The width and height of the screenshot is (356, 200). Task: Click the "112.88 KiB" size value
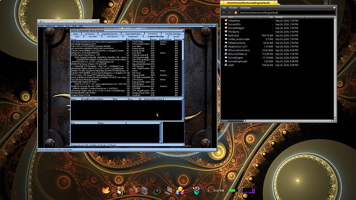click(267, 54)
